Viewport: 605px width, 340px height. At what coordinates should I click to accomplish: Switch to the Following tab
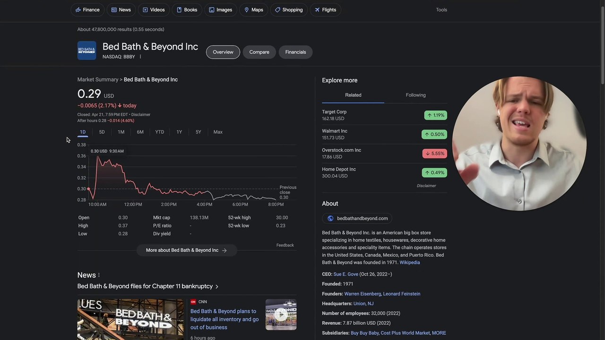point(416,95)
